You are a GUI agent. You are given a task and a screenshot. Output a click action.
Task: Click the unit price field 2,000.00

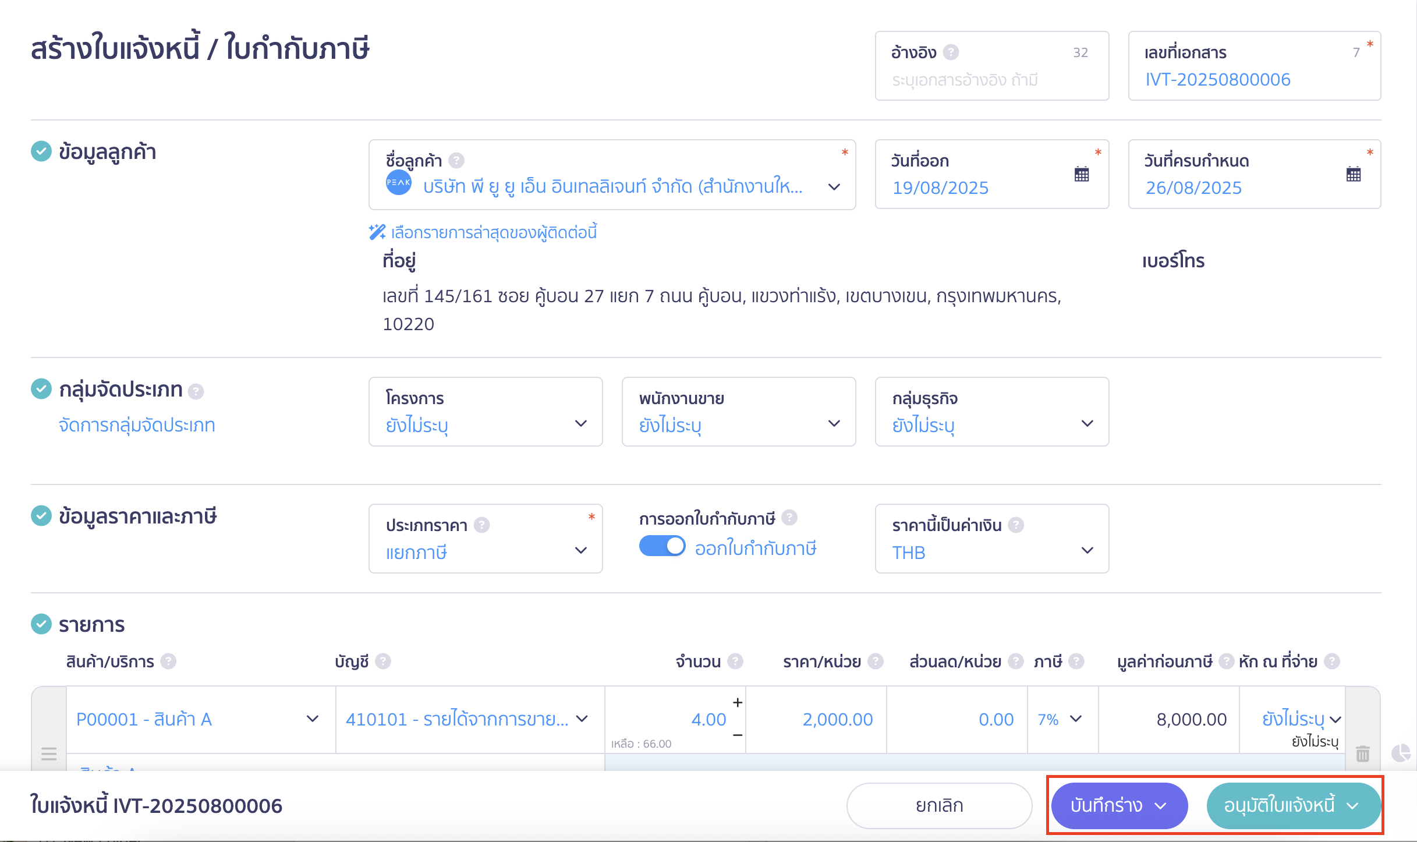[x=816, y=720]
